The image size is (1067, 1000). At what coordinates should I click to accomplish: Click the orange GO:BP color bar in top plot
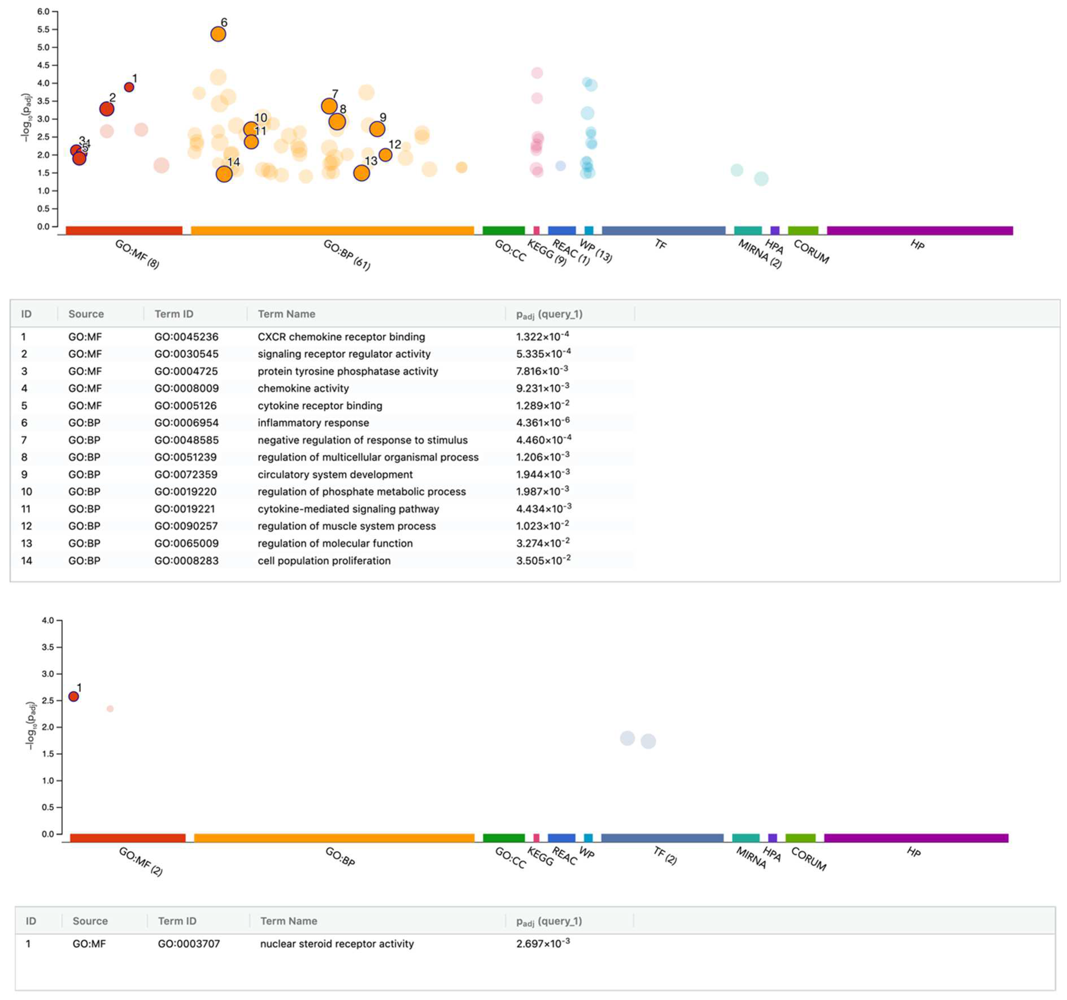click(332, 230)
